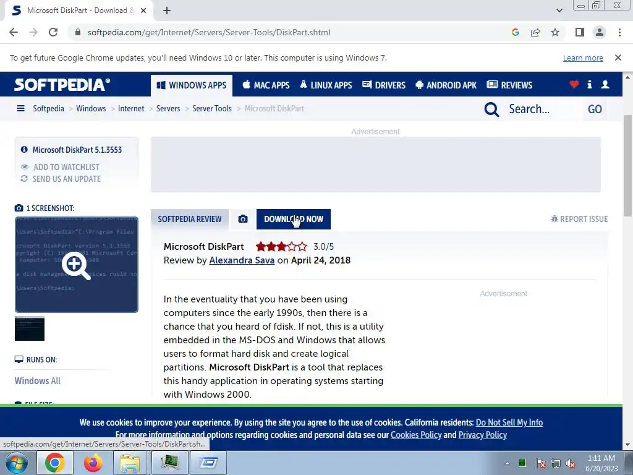Open the camera screenshots tab
This screenshot has height=475, width=633.
pos(242,219)
